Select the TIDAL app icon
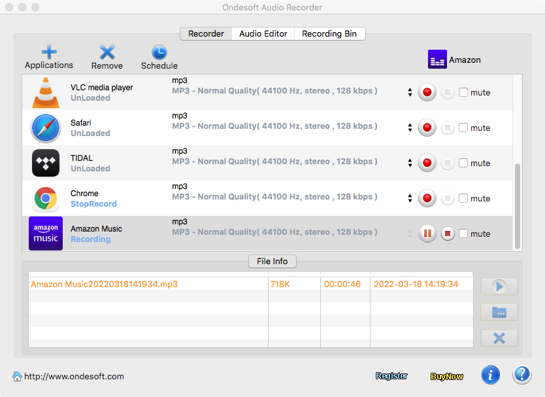Image resolution: width=545 pixels, height=397 pixels. pos(46,164)
